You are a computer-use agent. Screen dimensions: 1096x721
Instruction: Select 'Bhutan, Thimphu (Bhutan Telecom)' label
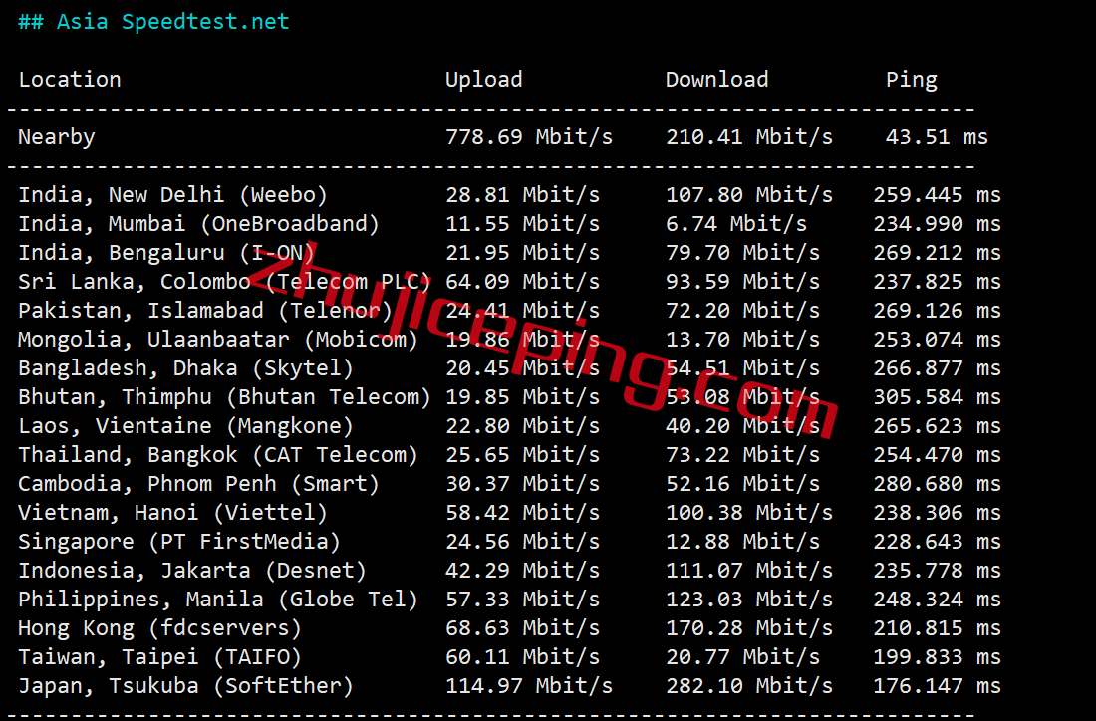(224, 396)
